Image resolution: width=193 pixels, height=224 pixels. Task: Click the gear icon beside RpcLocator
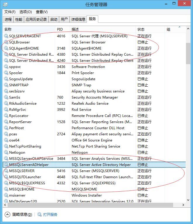[x=6, y=116]
